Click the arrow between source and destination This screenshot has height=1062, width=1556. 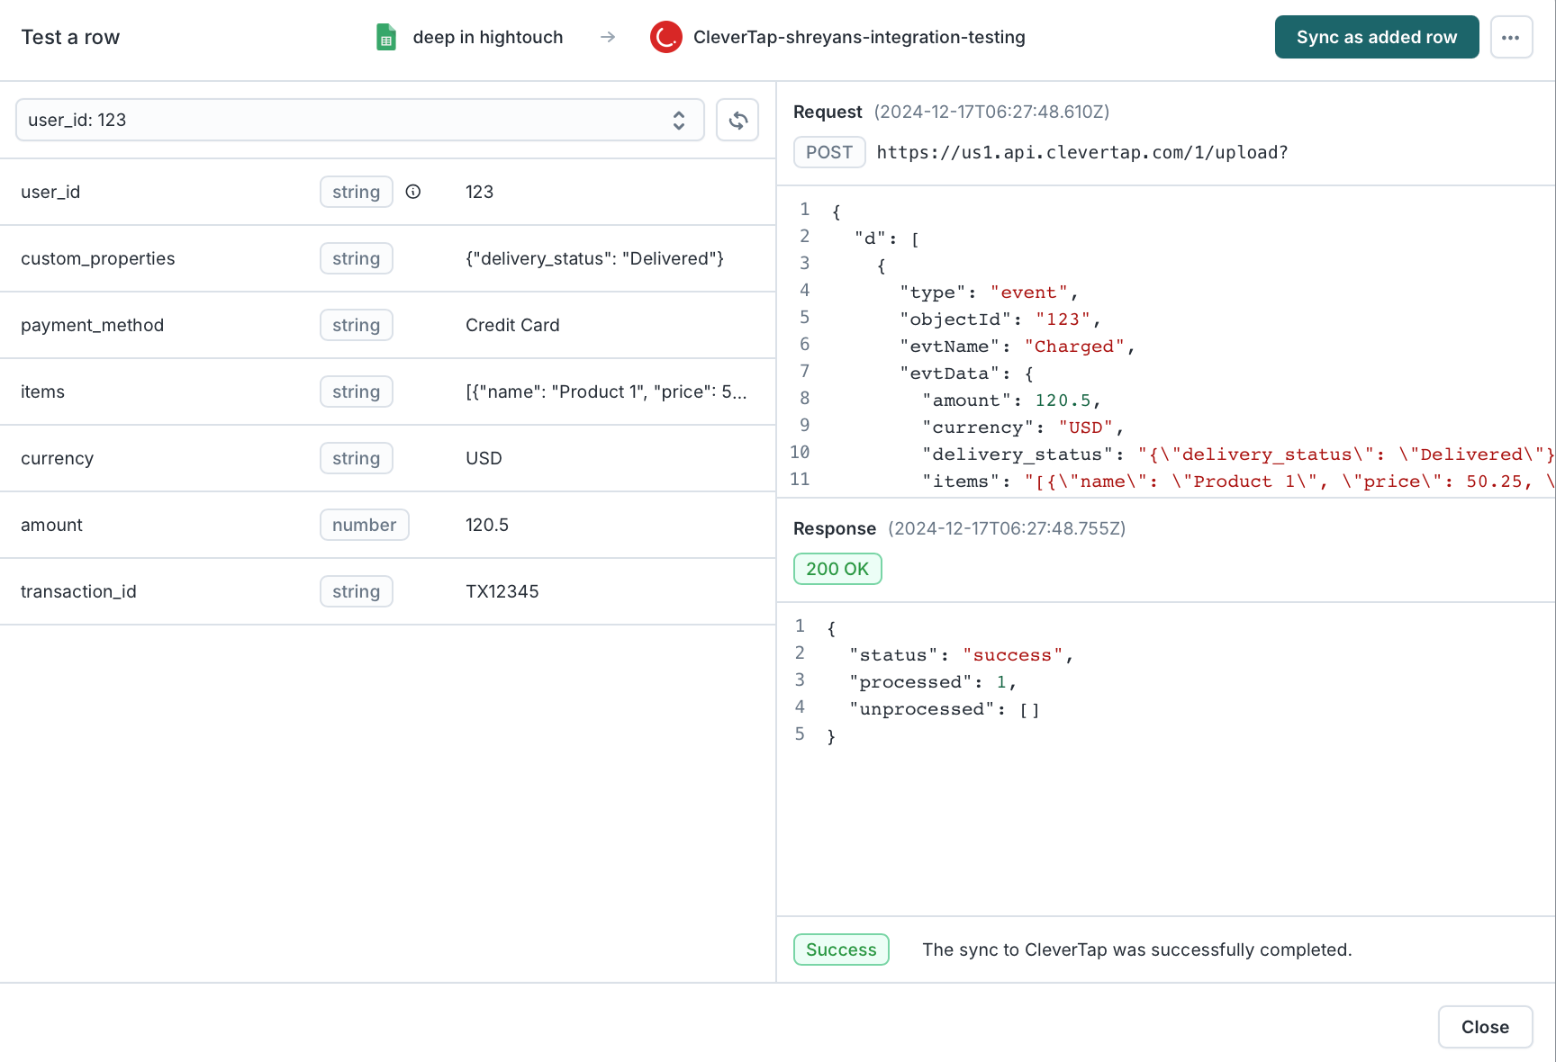click(608, 37)
